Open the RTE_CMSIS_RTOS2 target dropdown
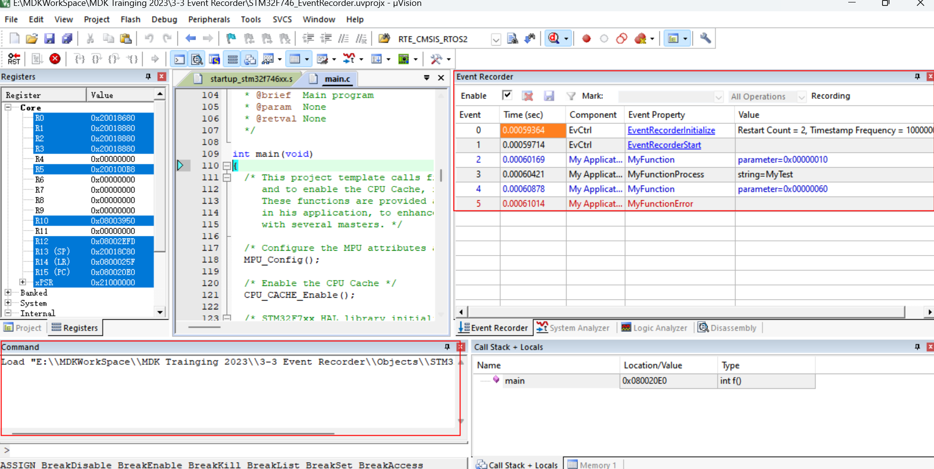 tap(496, 39)
